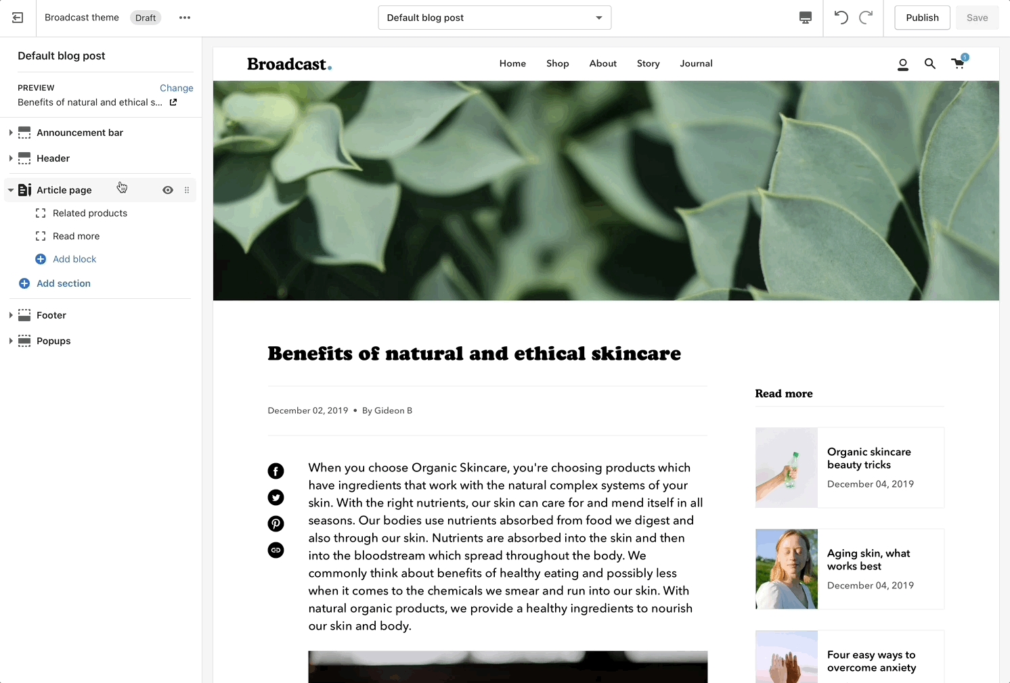Open the preview article external link icon

tap(173, 102)
